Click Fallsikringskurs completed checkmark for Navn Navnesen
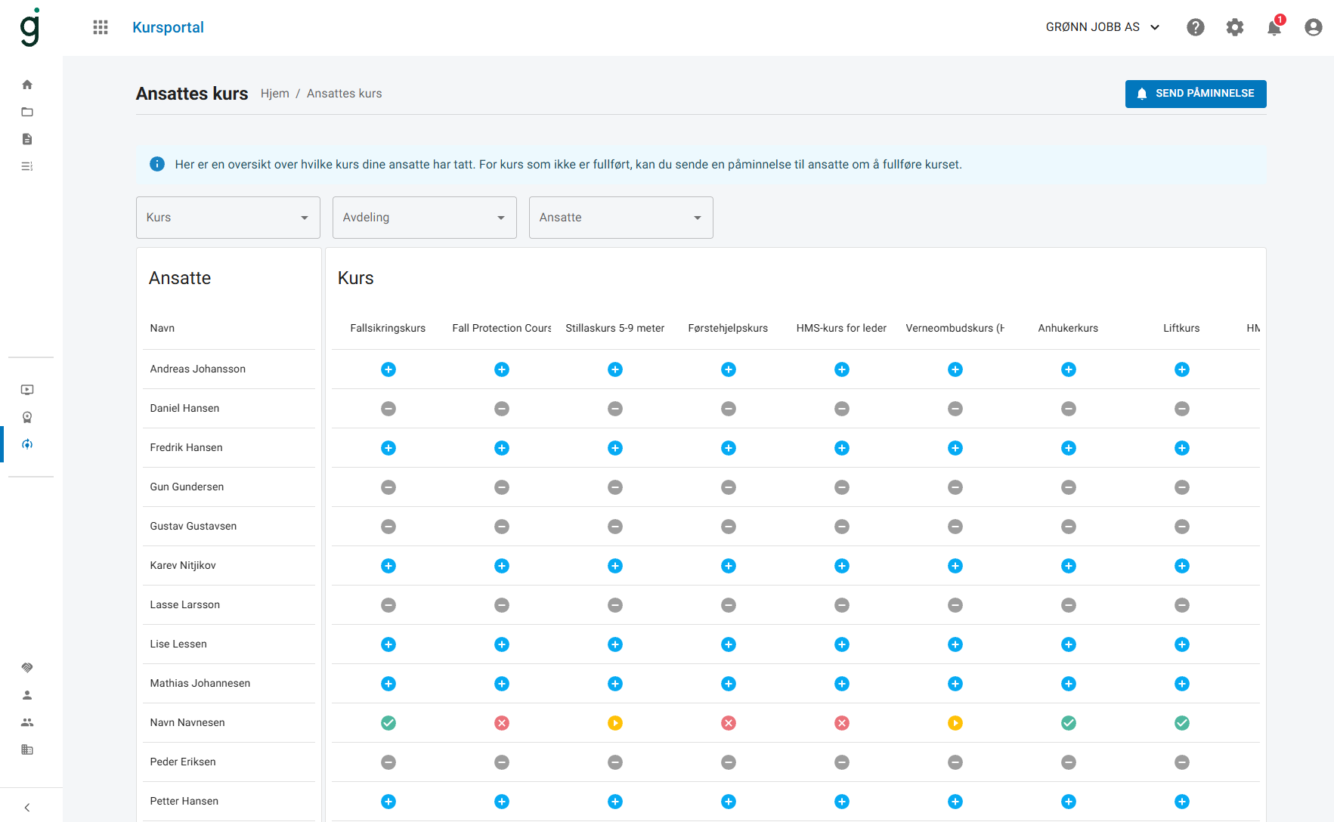 coord(388,723)
